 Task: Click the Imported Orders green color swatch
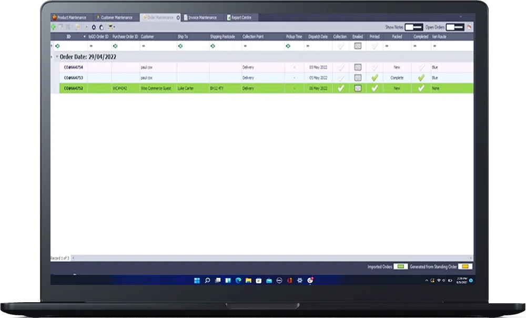point(400,266)
